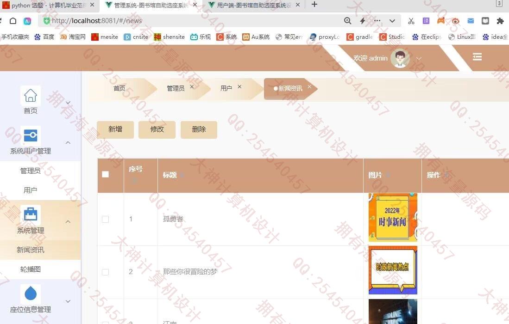
Task: Click the game controller extension icon
Action: (441, 21)
